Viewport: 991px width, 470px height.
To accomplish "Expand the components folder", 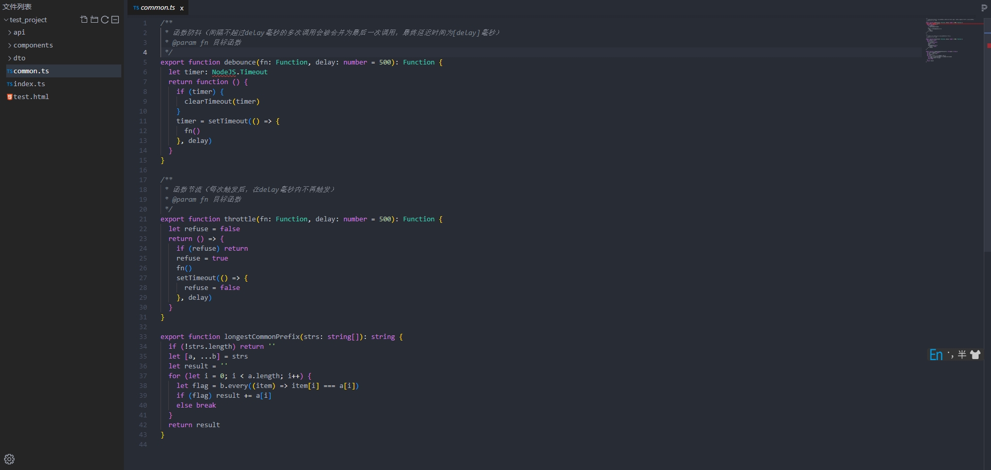I will tap(10, 45).
